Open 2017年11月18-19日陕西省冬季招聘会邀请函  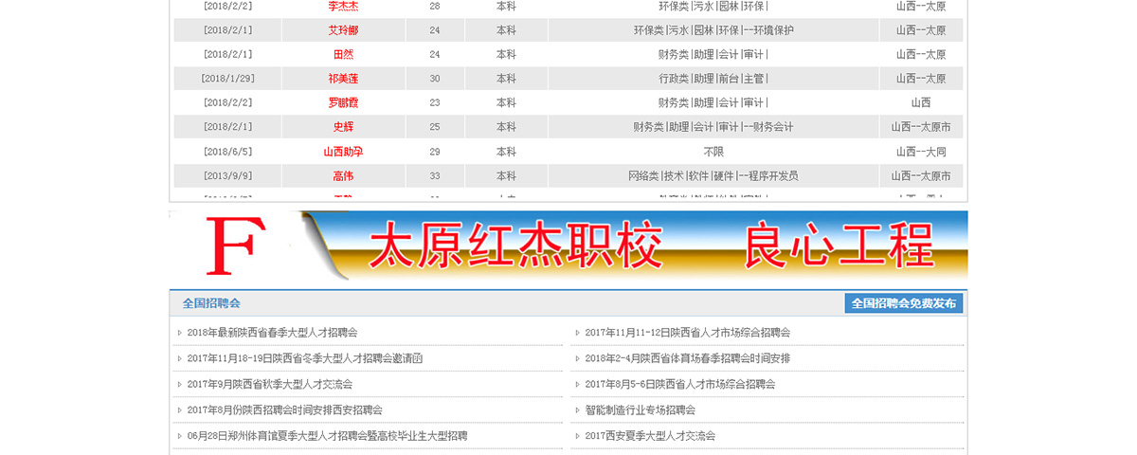click(x=304, y=358)
